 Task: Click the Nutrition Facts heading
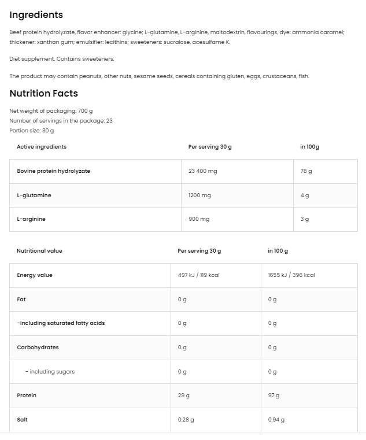pyautogui.click(x=44, y=94)
